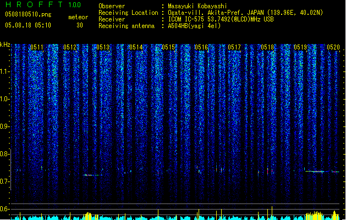Viewport: 346px width, 220px height.
Task: Click the 0.9 kHz axis tick label
Action: click(x=5, y=127)
